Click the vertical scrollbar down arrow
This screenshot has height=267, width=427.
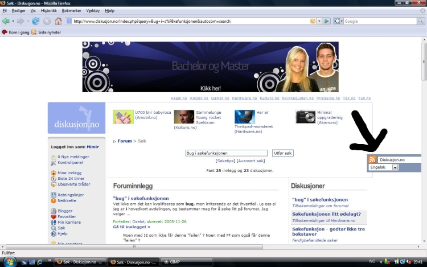(424, 241)
